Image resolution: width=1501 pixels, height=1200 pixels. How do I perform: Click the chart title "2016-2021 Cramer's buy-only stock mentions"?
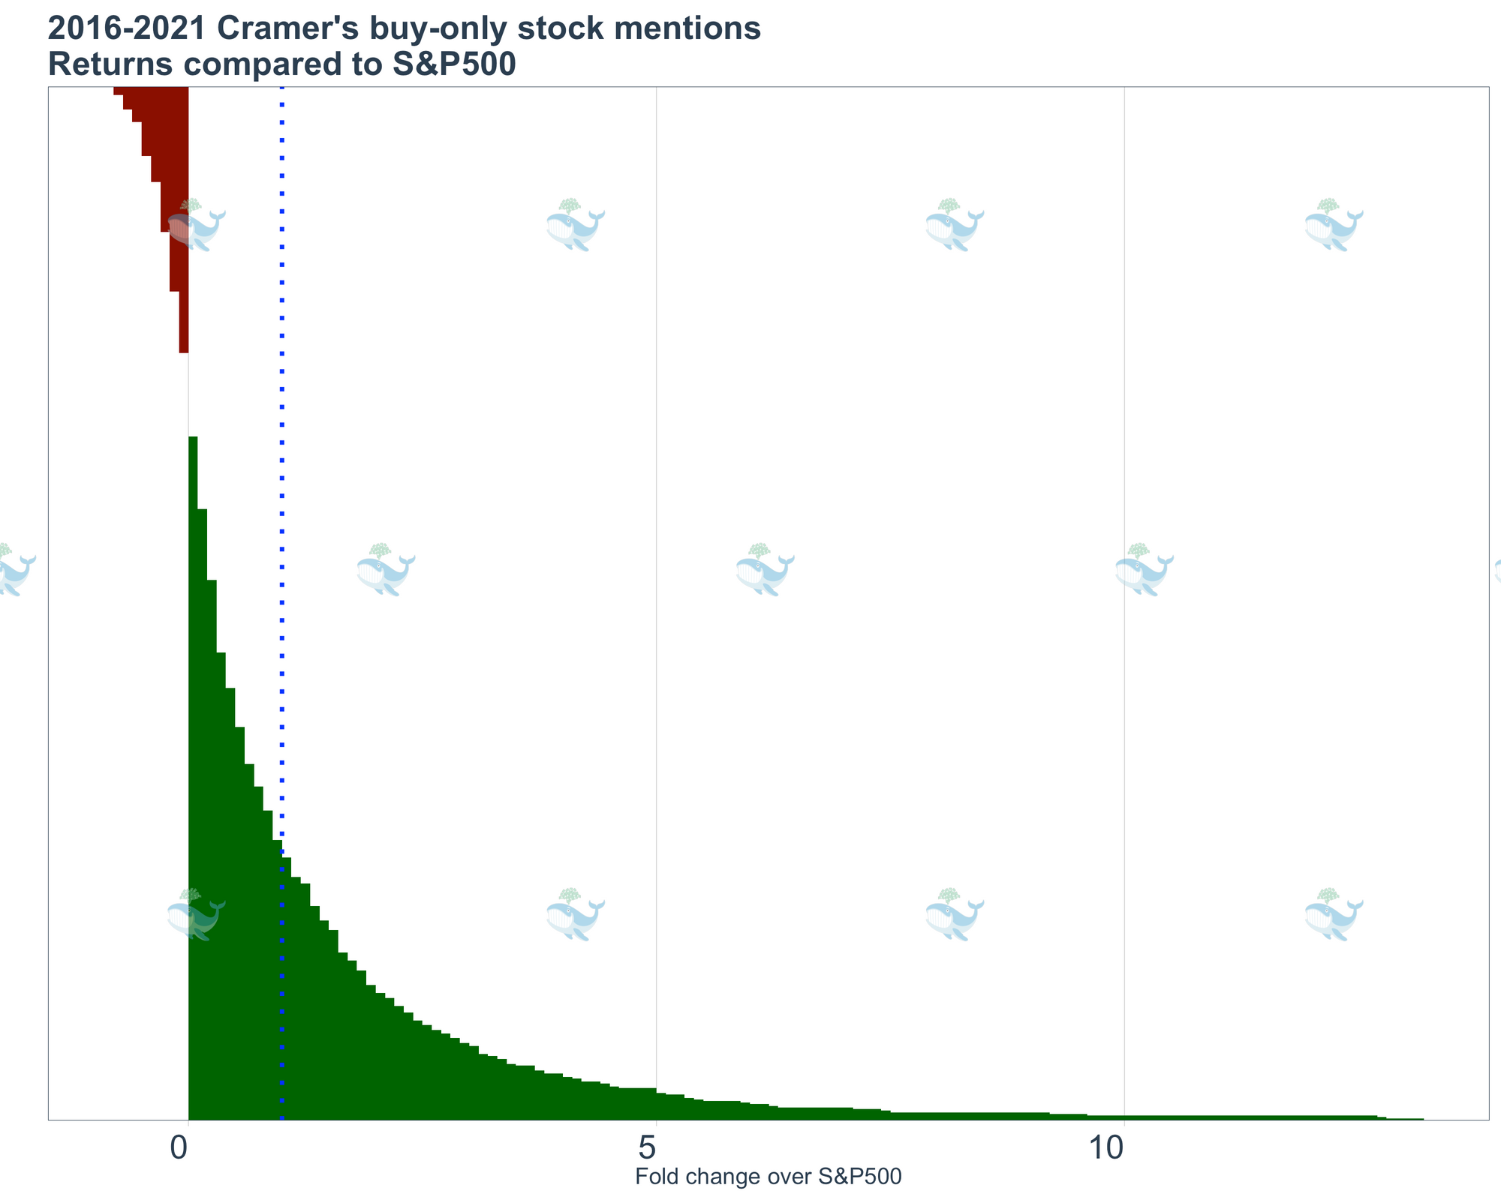click(405, 30)
